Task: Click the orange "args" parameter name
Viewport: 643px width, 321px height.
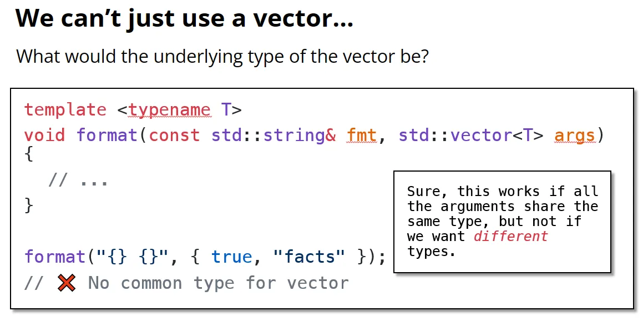Action: [x=575, y=136]
